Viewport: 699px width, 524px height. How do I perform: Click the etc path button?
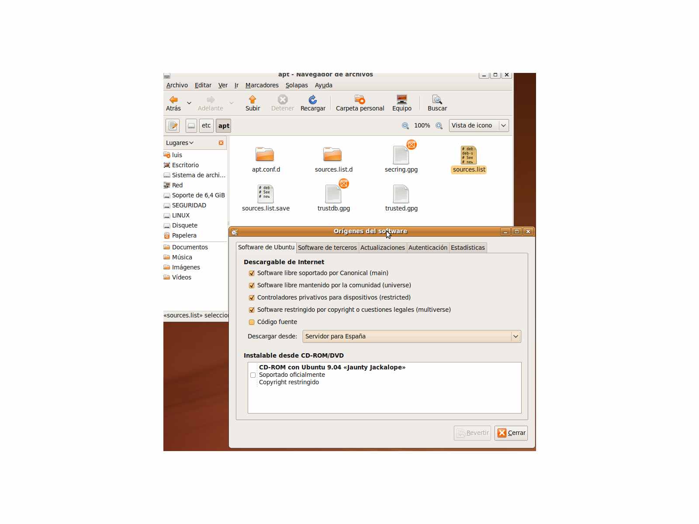(x=206, y=126)
